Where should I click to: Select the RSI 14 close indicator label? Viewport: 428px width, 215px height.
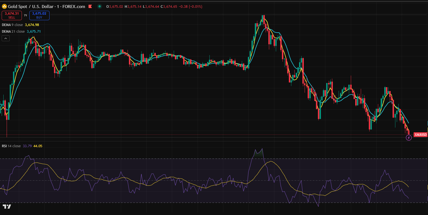[x=11, y=146]
